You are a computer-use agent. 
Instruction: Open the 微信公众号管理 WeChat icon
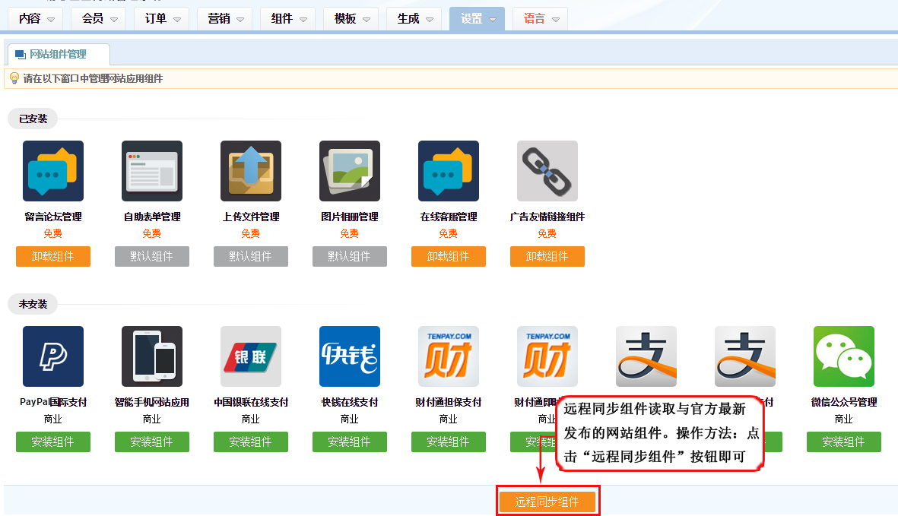pos(844,356)
